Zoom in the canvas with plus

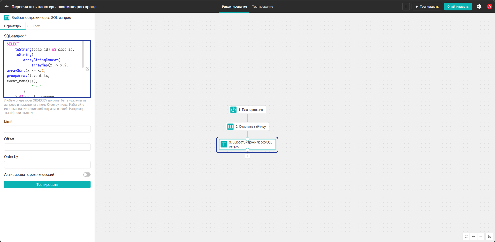tap(481, 236)
